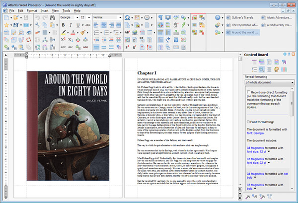Screen dimensions: 298x203
Task: Open the font name Georgia dropdown
Action: [x=77, y=17]
